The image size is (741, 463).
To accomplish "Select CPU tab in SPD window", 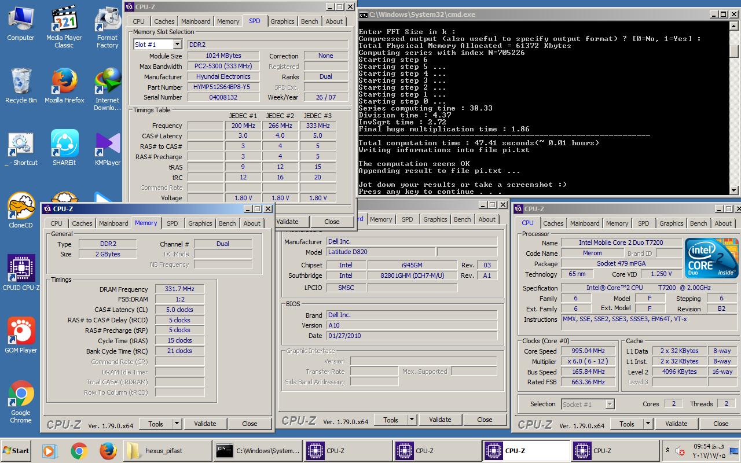I will 139,21.
